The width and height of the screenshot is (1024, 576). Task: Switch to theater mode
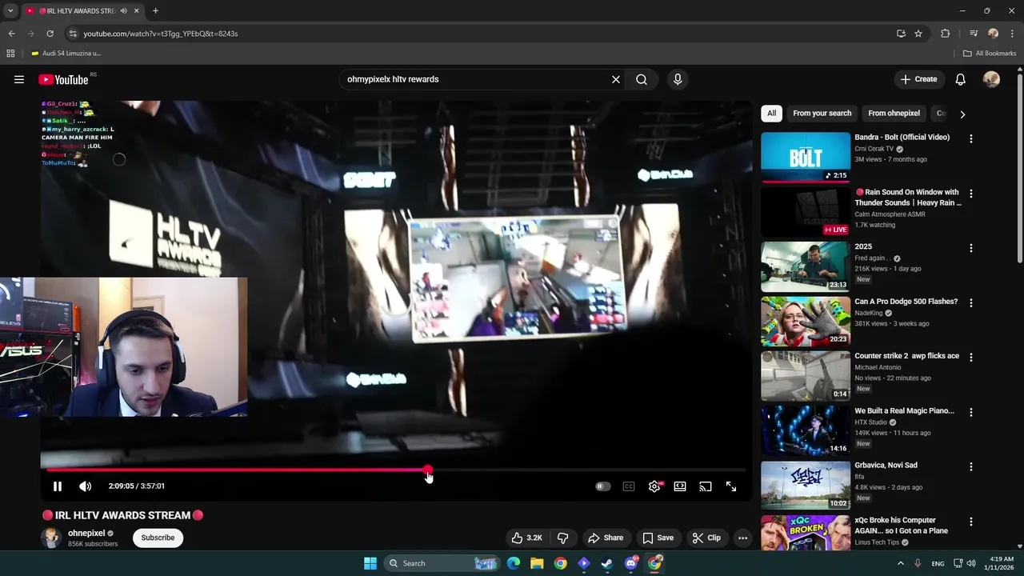click(680, 486)
